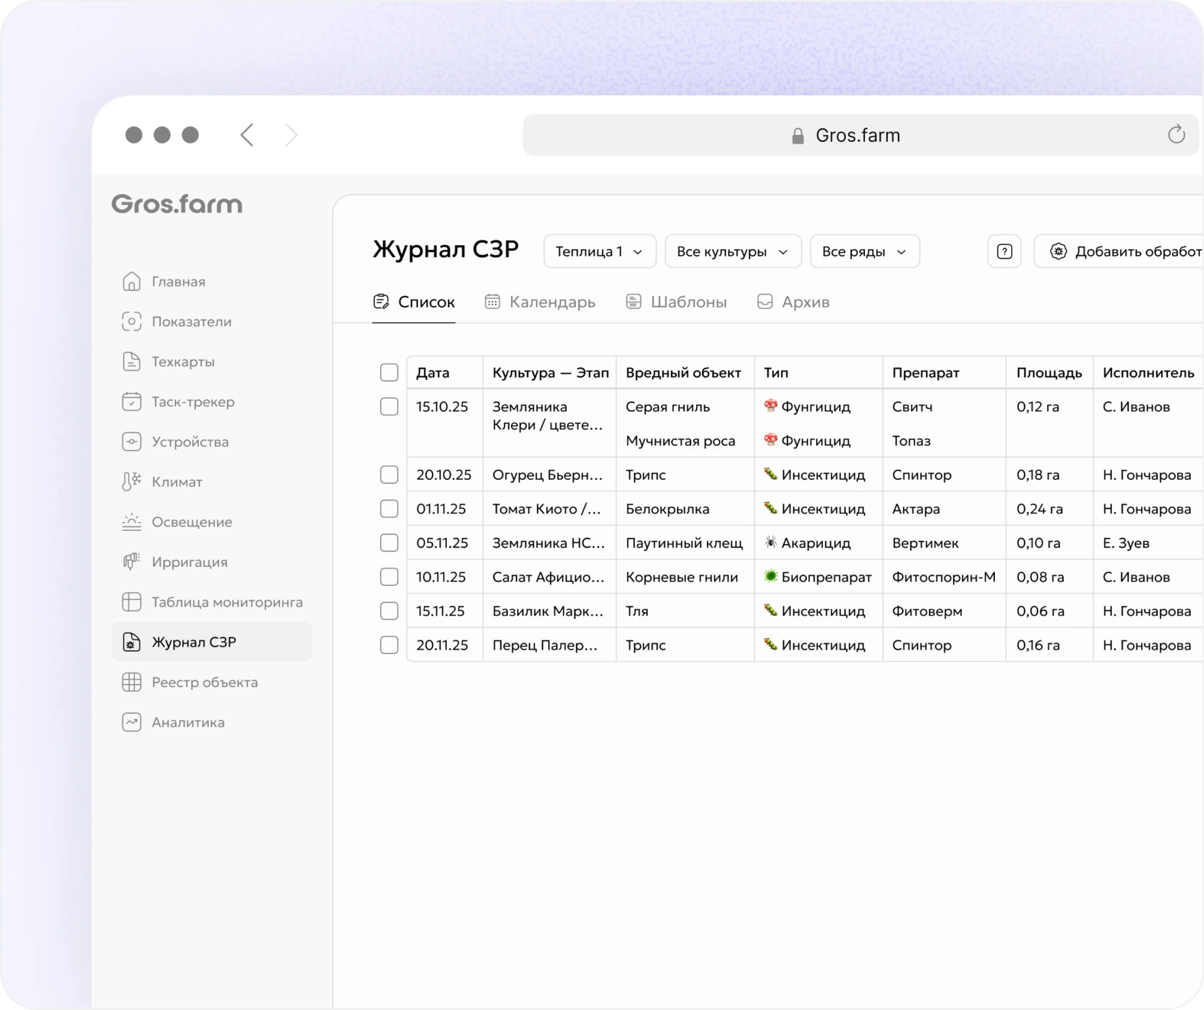Click the Таблица мониторинга table icon
This screenshot has height=1010, width=1204.
pos(131,602)
